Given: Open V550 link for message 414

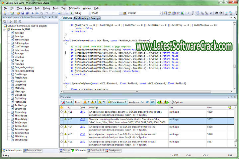Looking at the screenshot, I should tap(82, 127).
